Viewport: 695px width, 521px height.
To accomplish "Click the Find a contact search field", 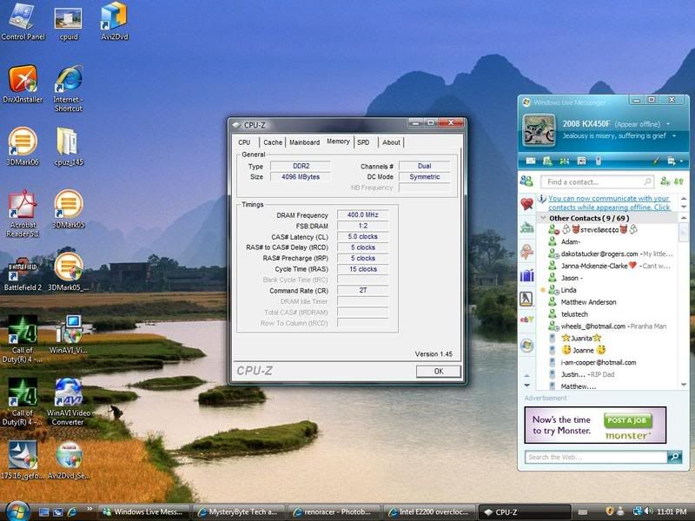I will click(597, 181).
